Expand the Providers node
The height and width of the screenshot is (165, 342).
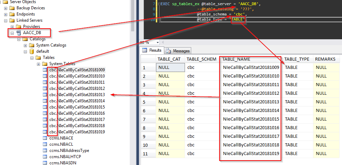click(x=12, y=27)
